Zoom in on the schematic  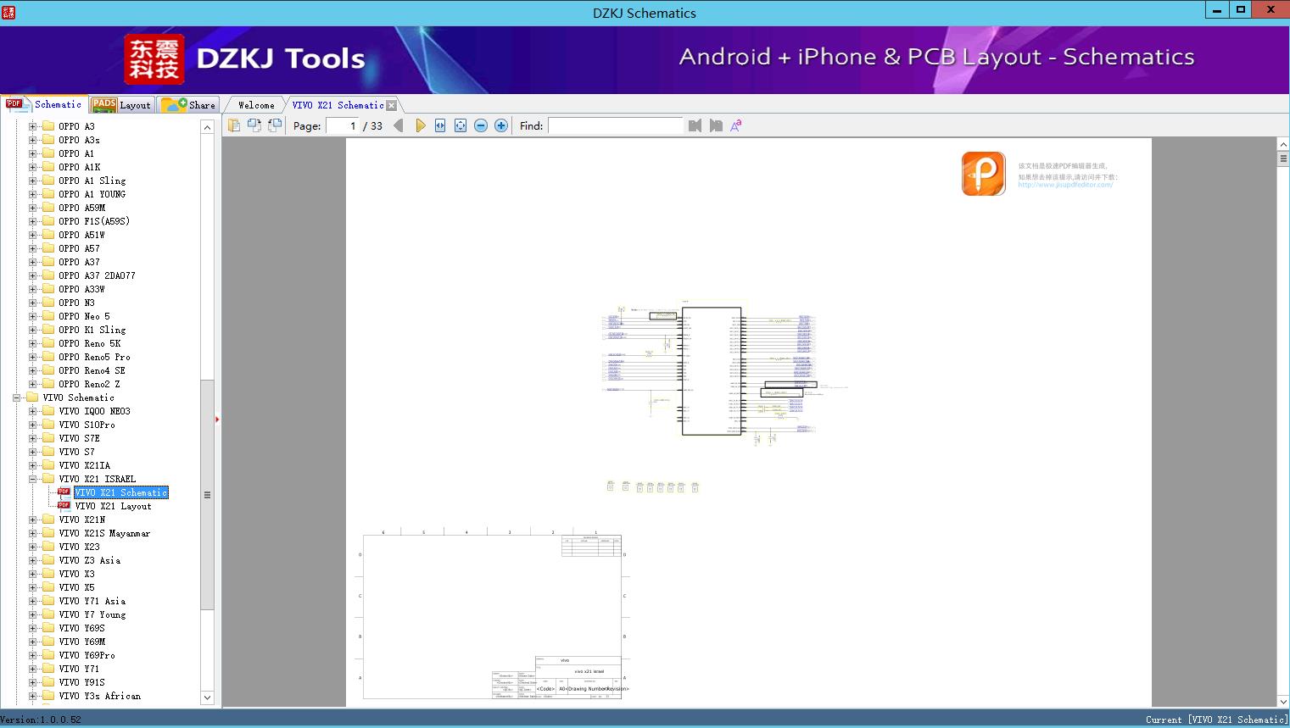pyautogui.click(x=501, y=125)
